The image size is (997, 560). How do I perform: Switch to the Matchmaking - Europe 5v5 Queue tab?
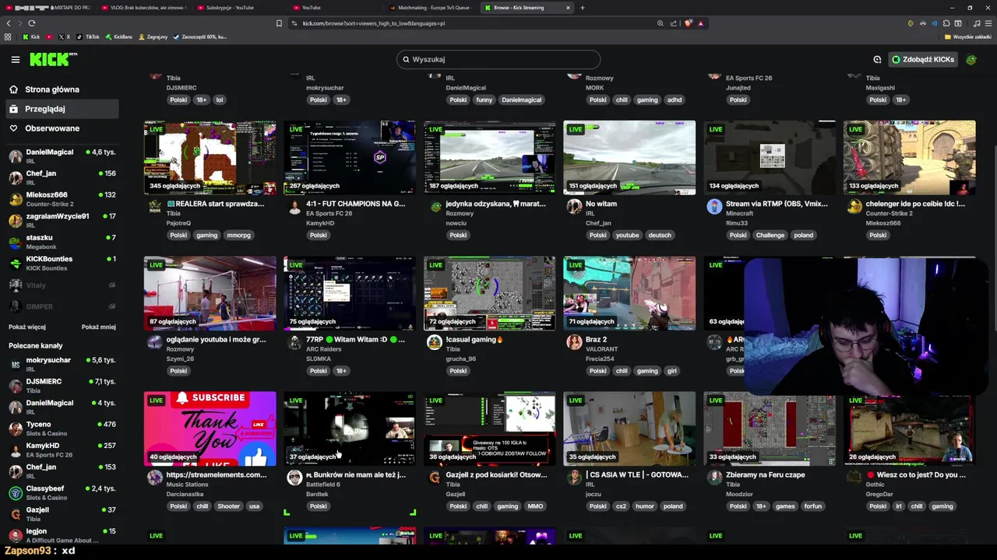tap(432, 8)
